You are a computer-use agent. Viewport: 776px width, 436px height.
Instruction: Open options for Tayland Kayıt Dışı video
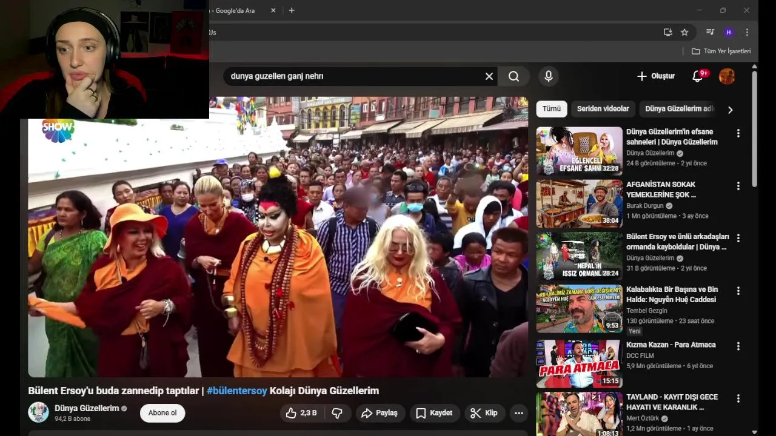(738, 398)
